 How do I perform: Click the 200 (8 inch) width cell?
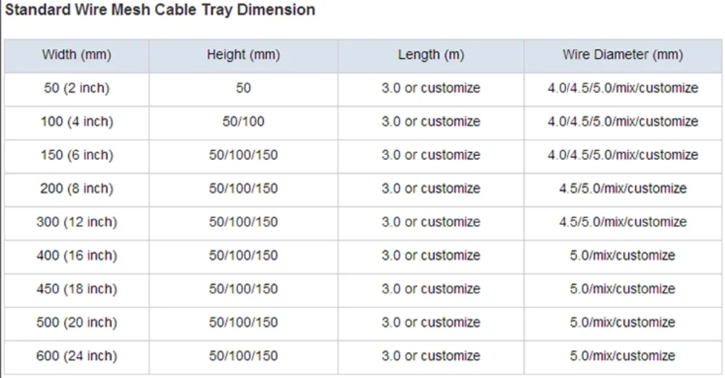(76, 188)
